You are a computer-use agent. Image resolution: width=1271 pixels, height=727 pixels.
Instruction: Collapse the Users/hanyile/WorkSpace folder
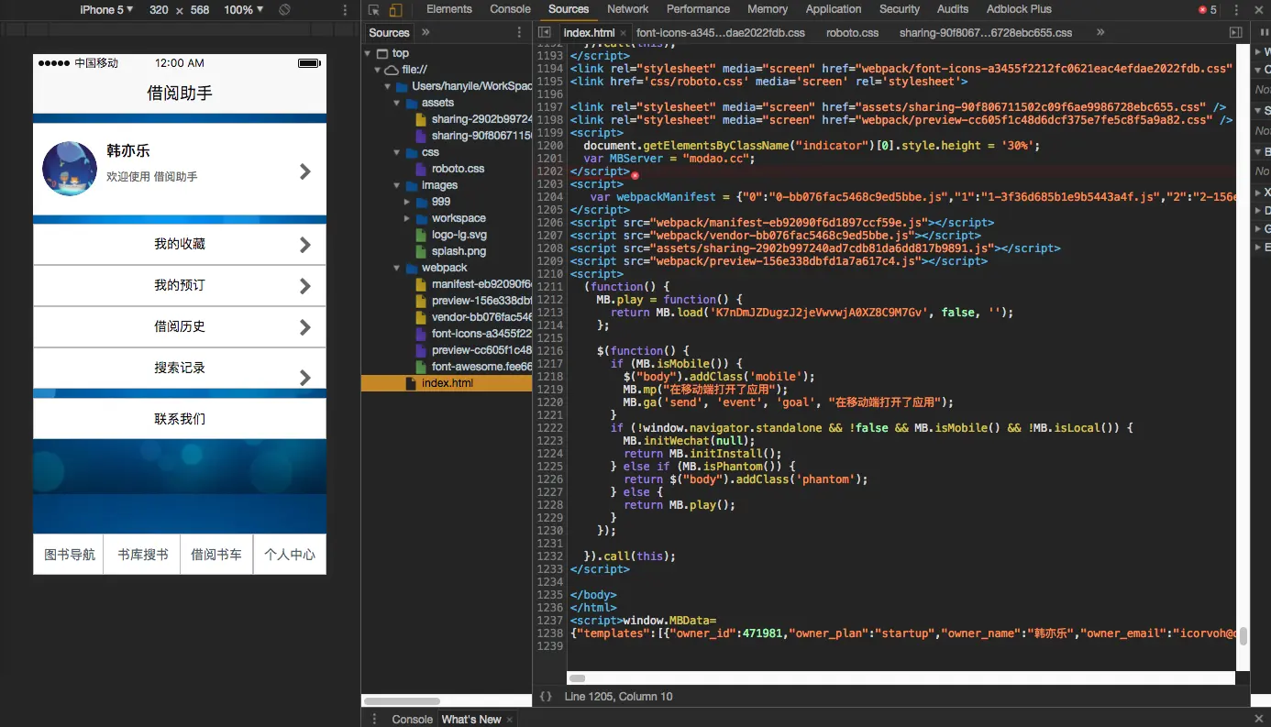point(387,87)
